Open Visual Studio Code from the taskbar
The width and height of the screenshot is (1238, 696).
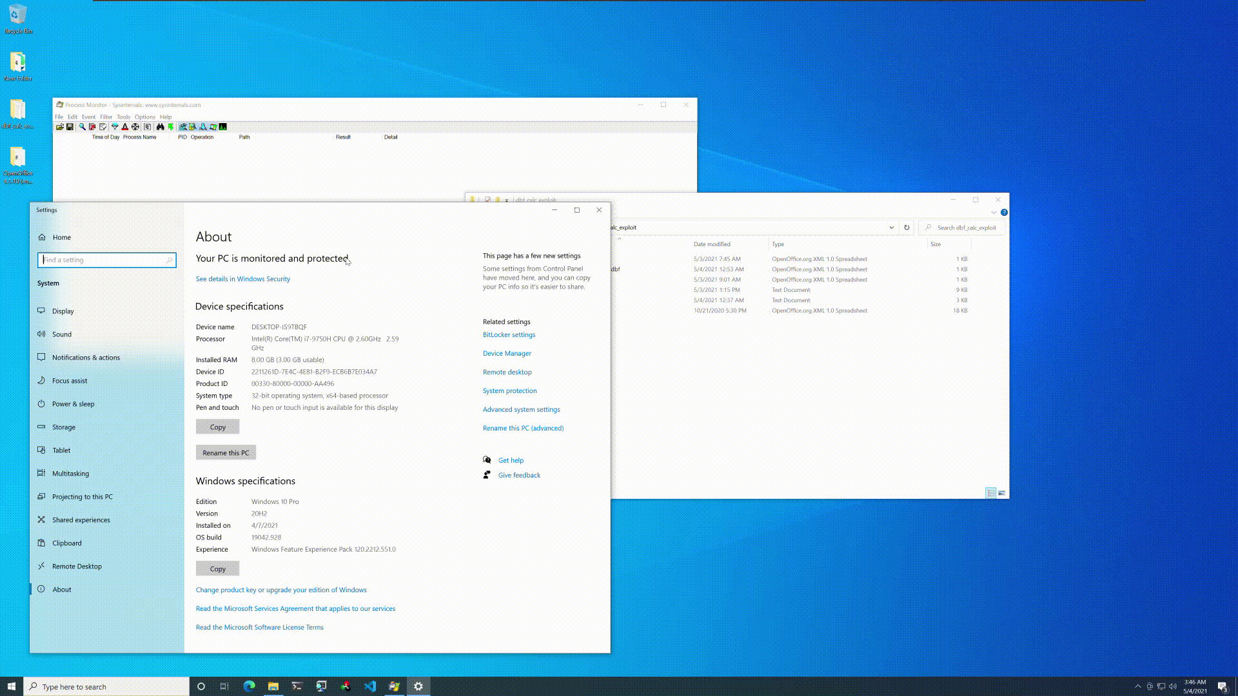[369, 686]
